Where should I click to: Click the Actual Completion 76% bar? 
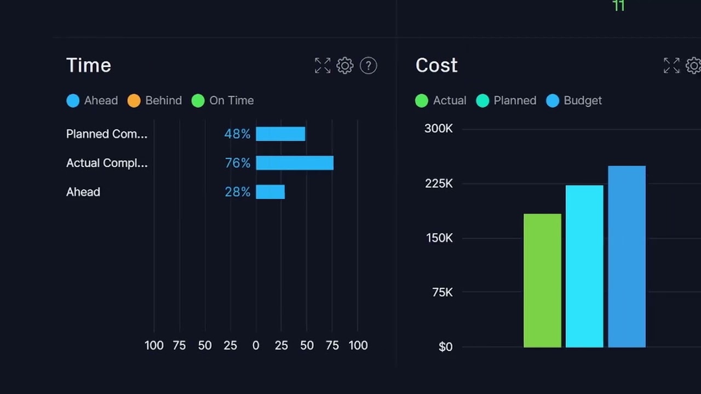coord(295,163)
